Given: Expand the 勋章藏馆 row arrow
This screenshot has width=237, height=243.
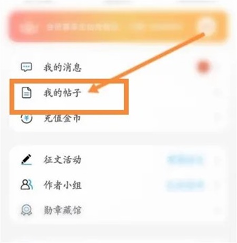Looking at the screenshot, I should click(x=219, y=210).
